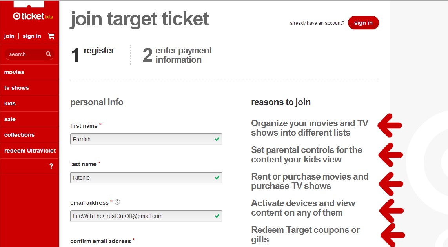Click the last name field containing Ritchie
Image resolution: width=448 pixels, height=247 pixels.
coord(141,178)
